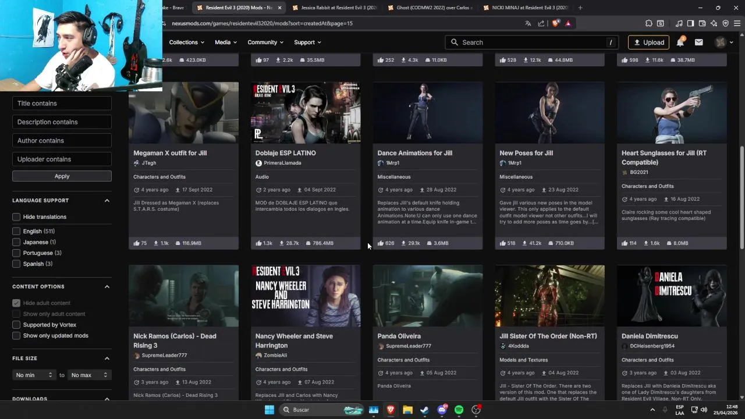Open a new browser tab with plus

click(580, 8)
